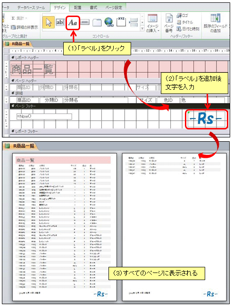Click 既存のフィールドの追加 button
This screenshot has height=307, width=233.
(x=216, y=23)
